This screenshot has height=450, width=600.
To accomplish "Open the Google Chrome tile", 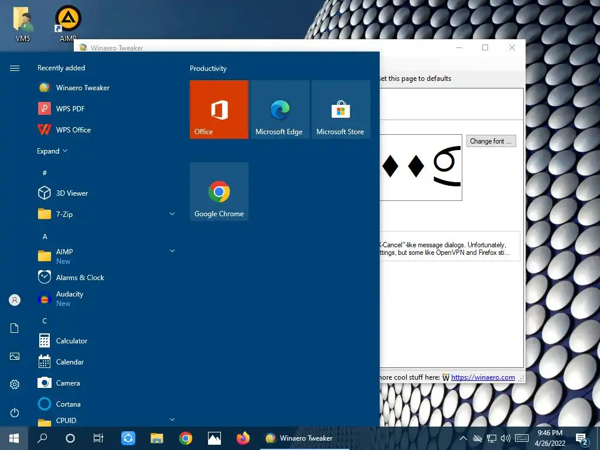I will coord(219,192).
